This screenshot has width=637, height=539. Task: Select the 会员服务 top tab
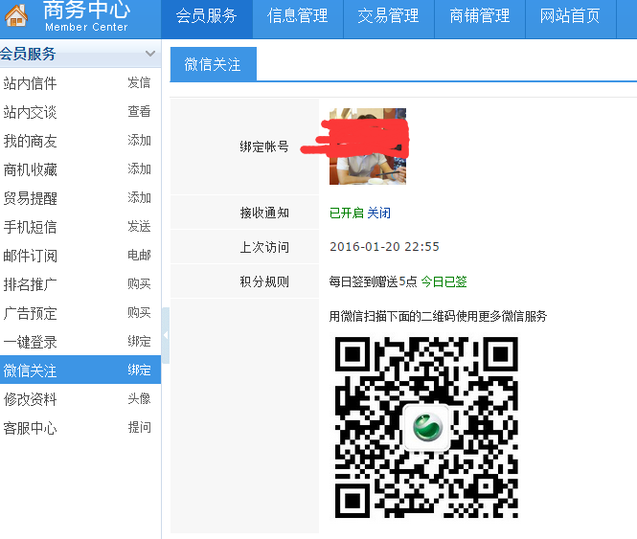click(x=206, y=16)
